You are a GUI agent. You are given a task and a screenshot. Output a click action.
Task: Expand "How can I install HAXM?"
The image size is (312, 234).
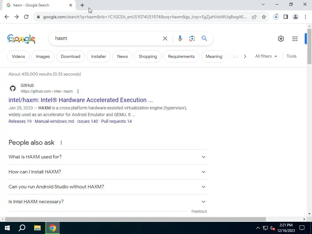click(x=108, y=172)
